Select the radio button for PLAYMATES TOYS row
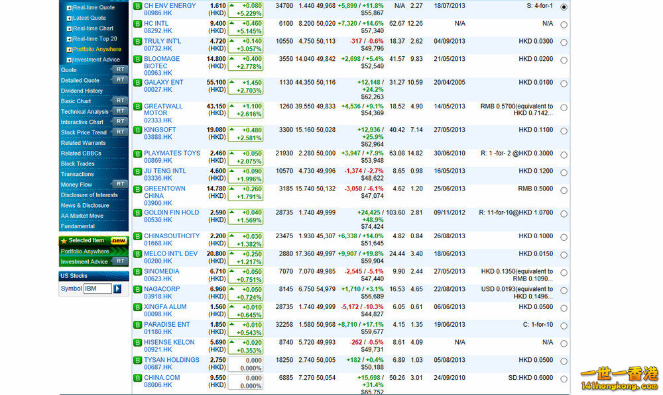 pos(564,155)
